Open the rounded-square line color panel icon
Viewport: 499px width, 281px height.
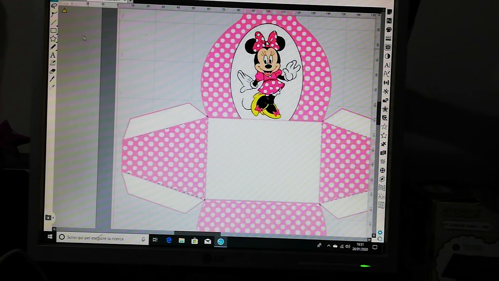388,47
